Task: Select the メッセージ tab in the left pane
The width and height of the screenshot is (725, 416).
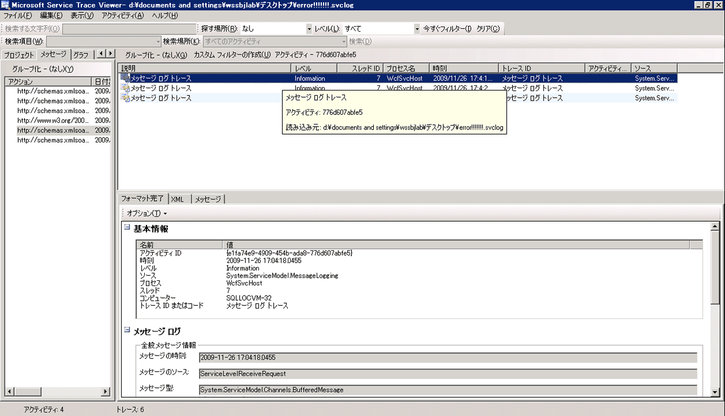Action: click(x=54, y=54)
